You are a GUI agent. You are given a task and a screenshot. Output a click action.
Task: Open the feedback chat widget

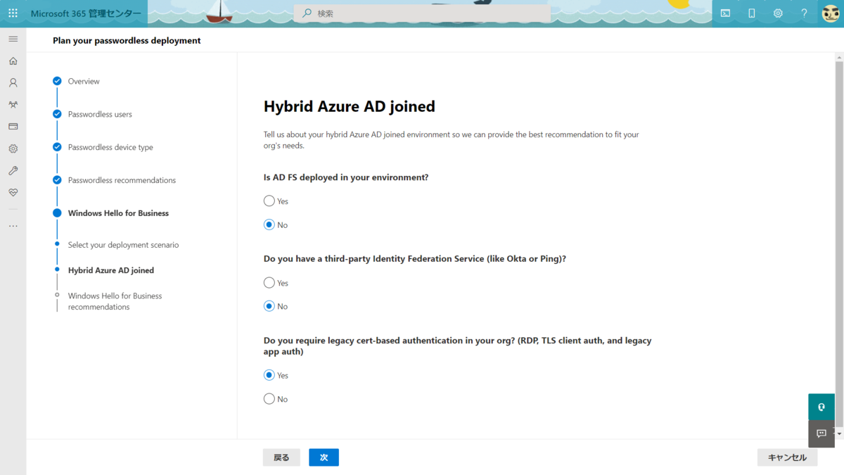point(821,433)
